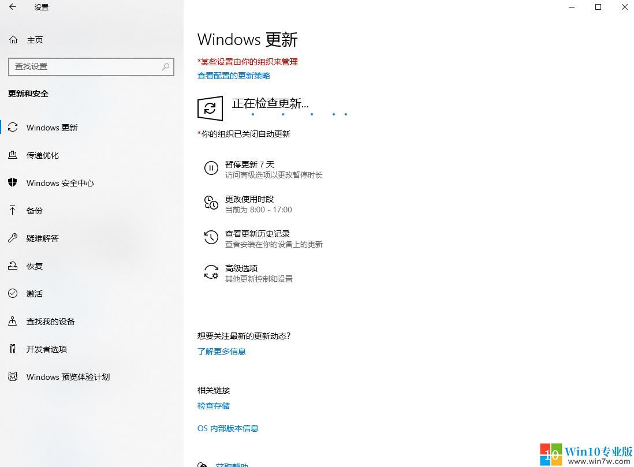
Task: Open OS 内部版本信息 link
Action: [228, 428]
